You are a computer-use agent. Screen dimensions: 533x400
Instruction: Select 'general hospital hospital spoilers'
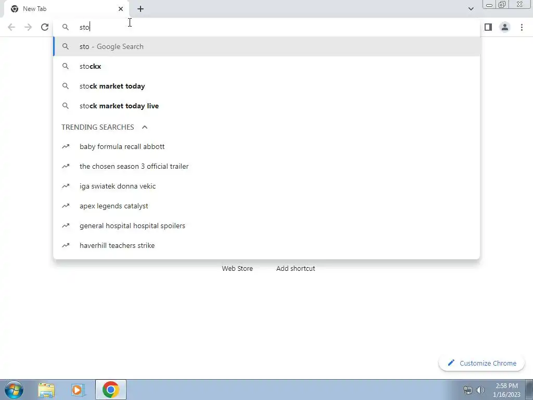[x=267, y=226]
